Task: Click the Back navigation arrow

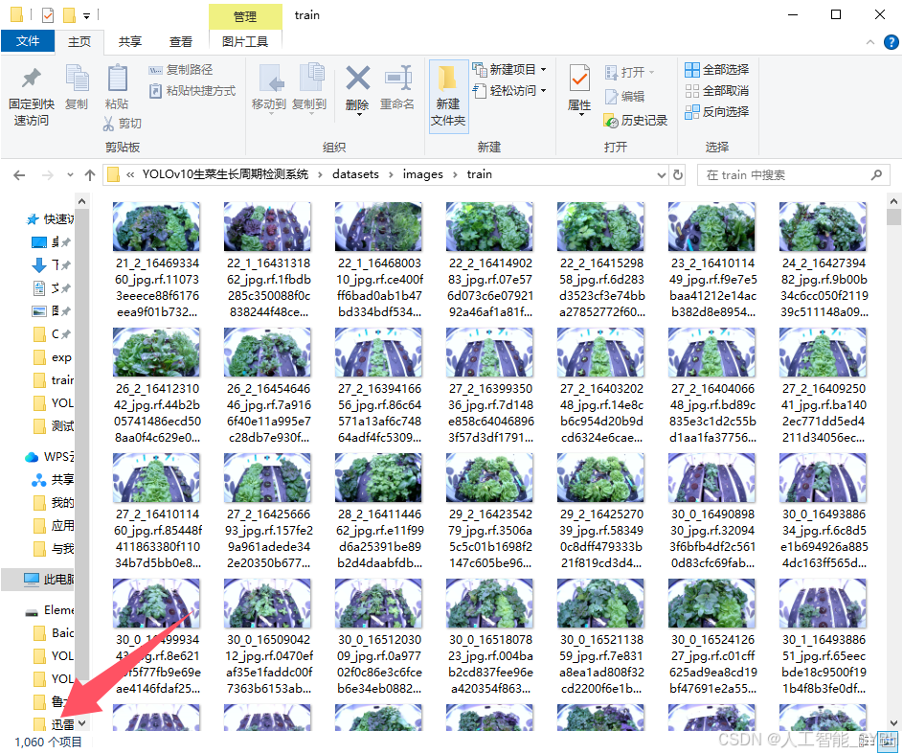Action: point(19,175)
